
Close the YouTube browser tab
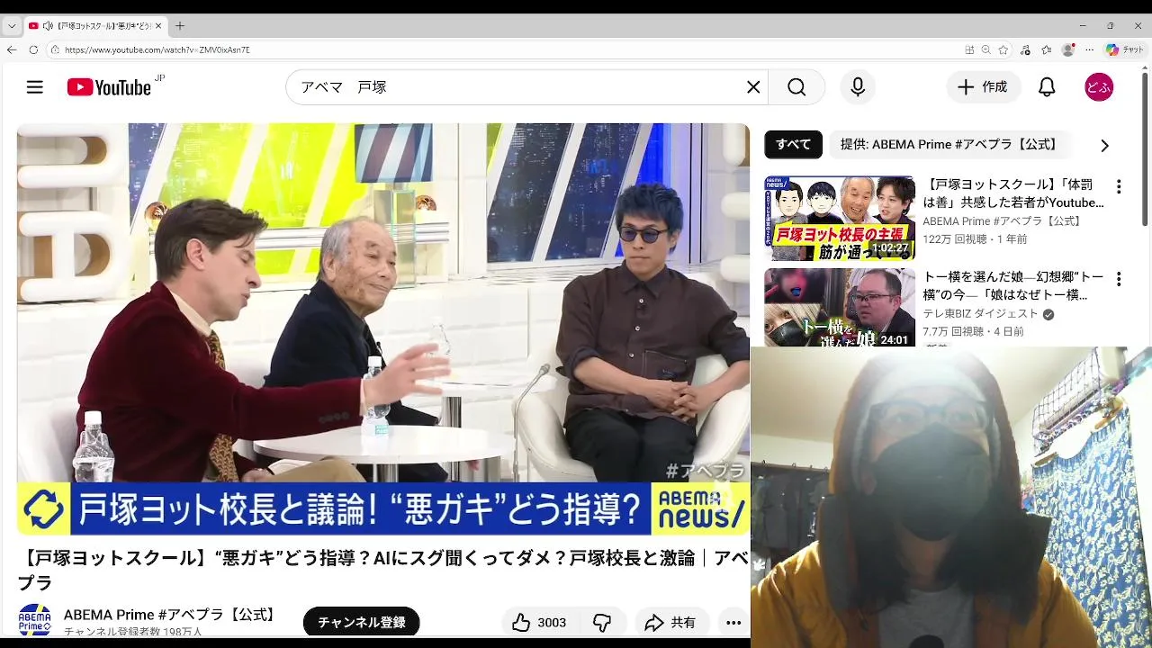coord(157,26)
